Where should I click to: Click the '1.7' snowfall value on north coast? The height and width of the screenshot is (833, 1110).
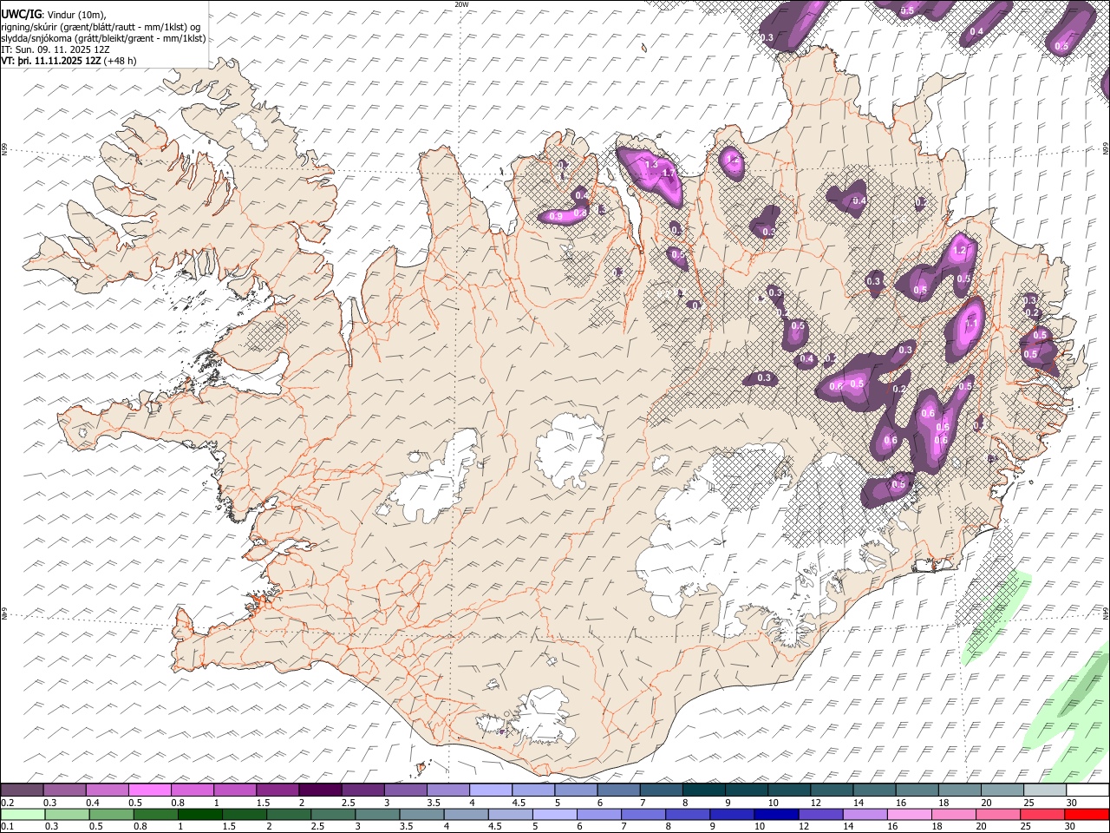[x=668, y=174]
